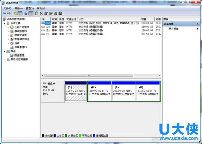This screenshot has height=144, width=202.
Task: Open the 帮助(H) menu
Action: [x=41, y=8]
